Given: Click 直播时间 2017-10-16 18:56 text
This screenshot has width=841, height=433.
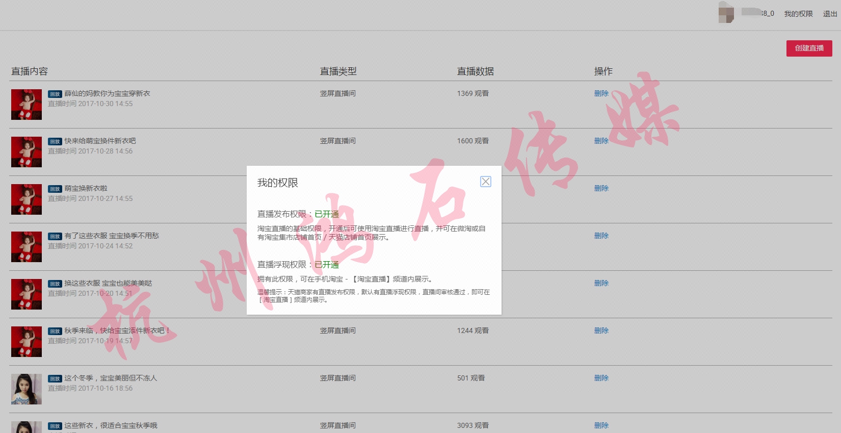Looking at the screenshot, I should point(90,388).
